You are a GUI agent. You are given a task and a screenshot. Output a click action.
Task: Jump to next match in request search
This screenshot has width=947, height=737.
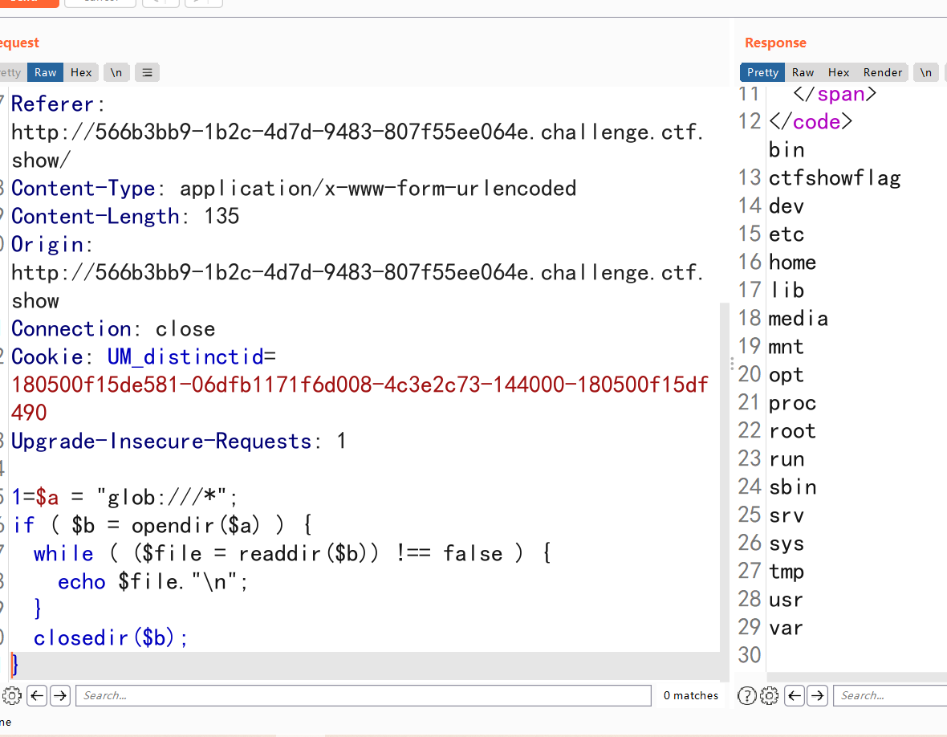coord(60,695)
